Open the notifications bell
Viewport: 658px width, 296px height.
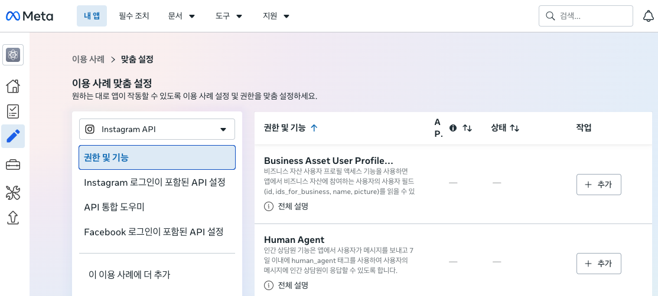(x=649, y=16)
